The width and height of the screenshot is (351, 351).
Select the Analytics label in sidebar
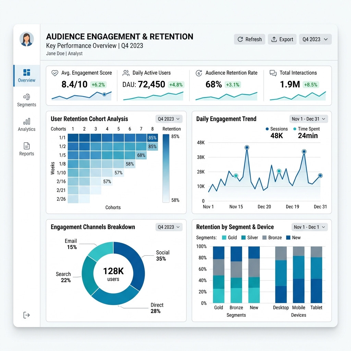coord(27,129)
